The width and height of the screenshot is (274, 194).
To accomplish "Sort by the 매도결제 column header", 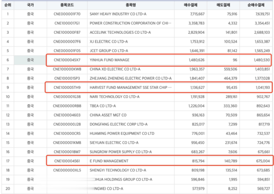I will point(223,5).
